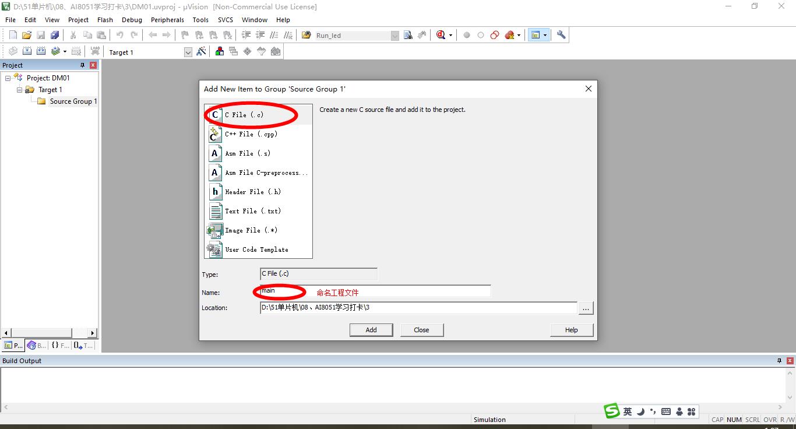This screenshot has height=429, width=796.
Task: Click the Open file toolbar icon
Action: click(x=27, y=35)
